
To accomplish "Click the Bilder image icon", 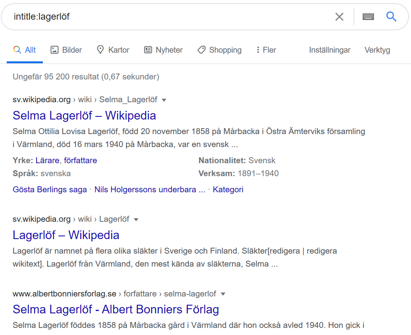I will point(54,50).
